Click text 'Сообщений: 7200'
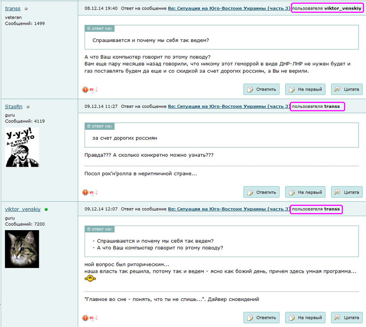Screen dimensions: 366x327 click(25, 224)
